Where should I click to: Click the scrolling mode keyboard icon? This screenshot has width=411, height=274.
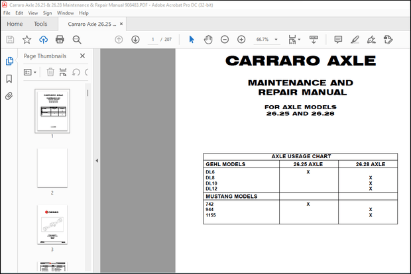pyautogui.click(x=314, y=40)
